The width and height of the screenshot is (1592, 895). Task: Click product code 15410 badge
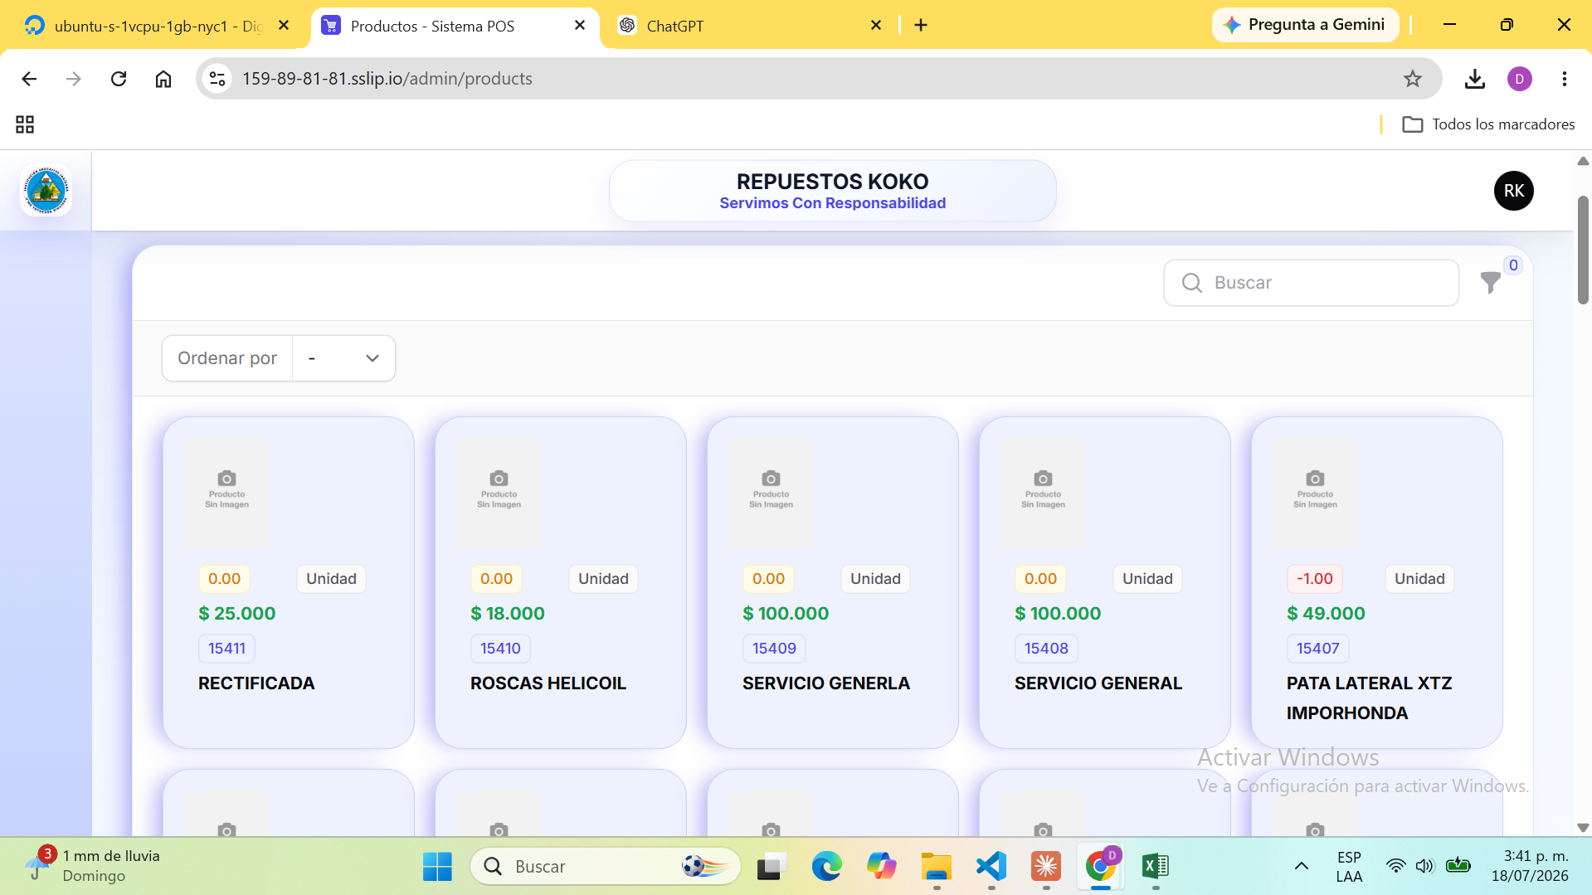pyautogui.click(x=500, y=649)
